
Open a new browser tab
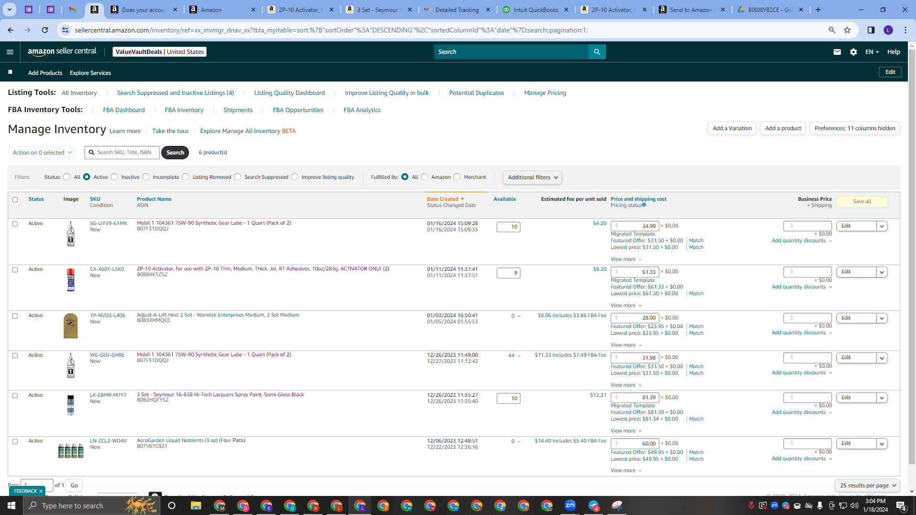point(818,10)
